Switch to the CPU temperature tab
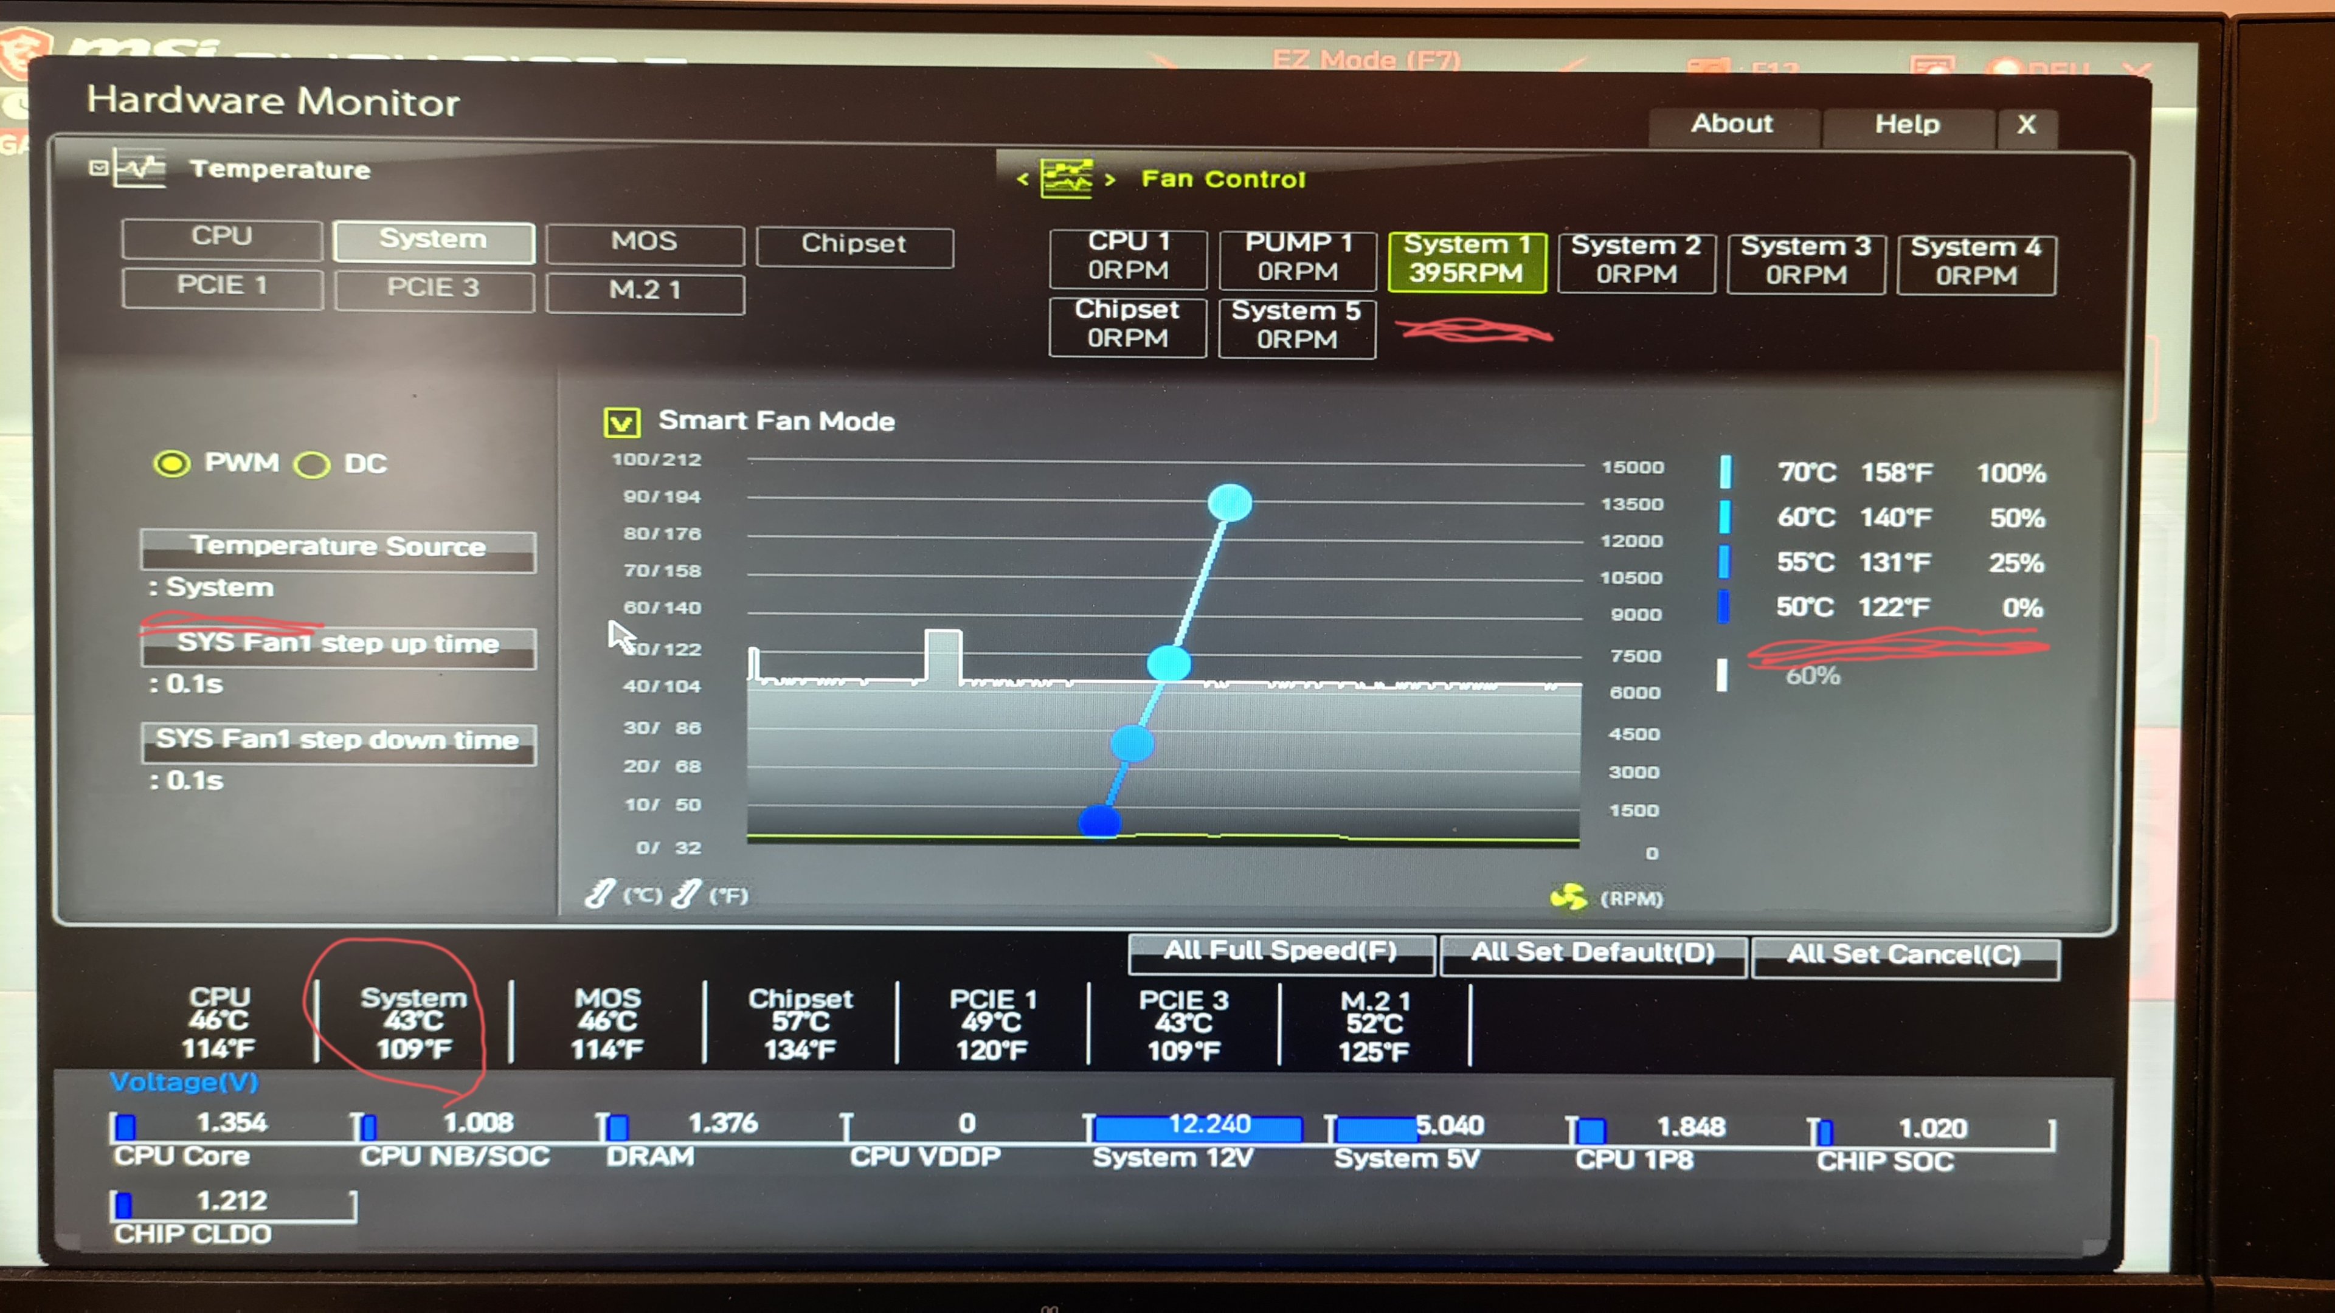The height and width of the screenshot is (1313, 2335). point(221,238)
